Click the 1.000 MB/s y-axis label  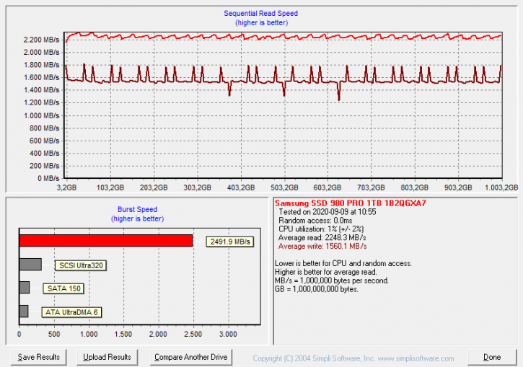[x=41, y=115]
